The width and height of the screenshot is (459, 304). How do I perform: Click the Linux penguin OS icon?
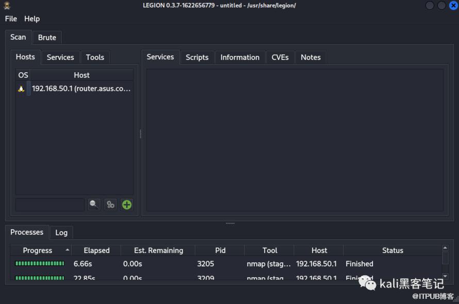(x=21, y=89)
